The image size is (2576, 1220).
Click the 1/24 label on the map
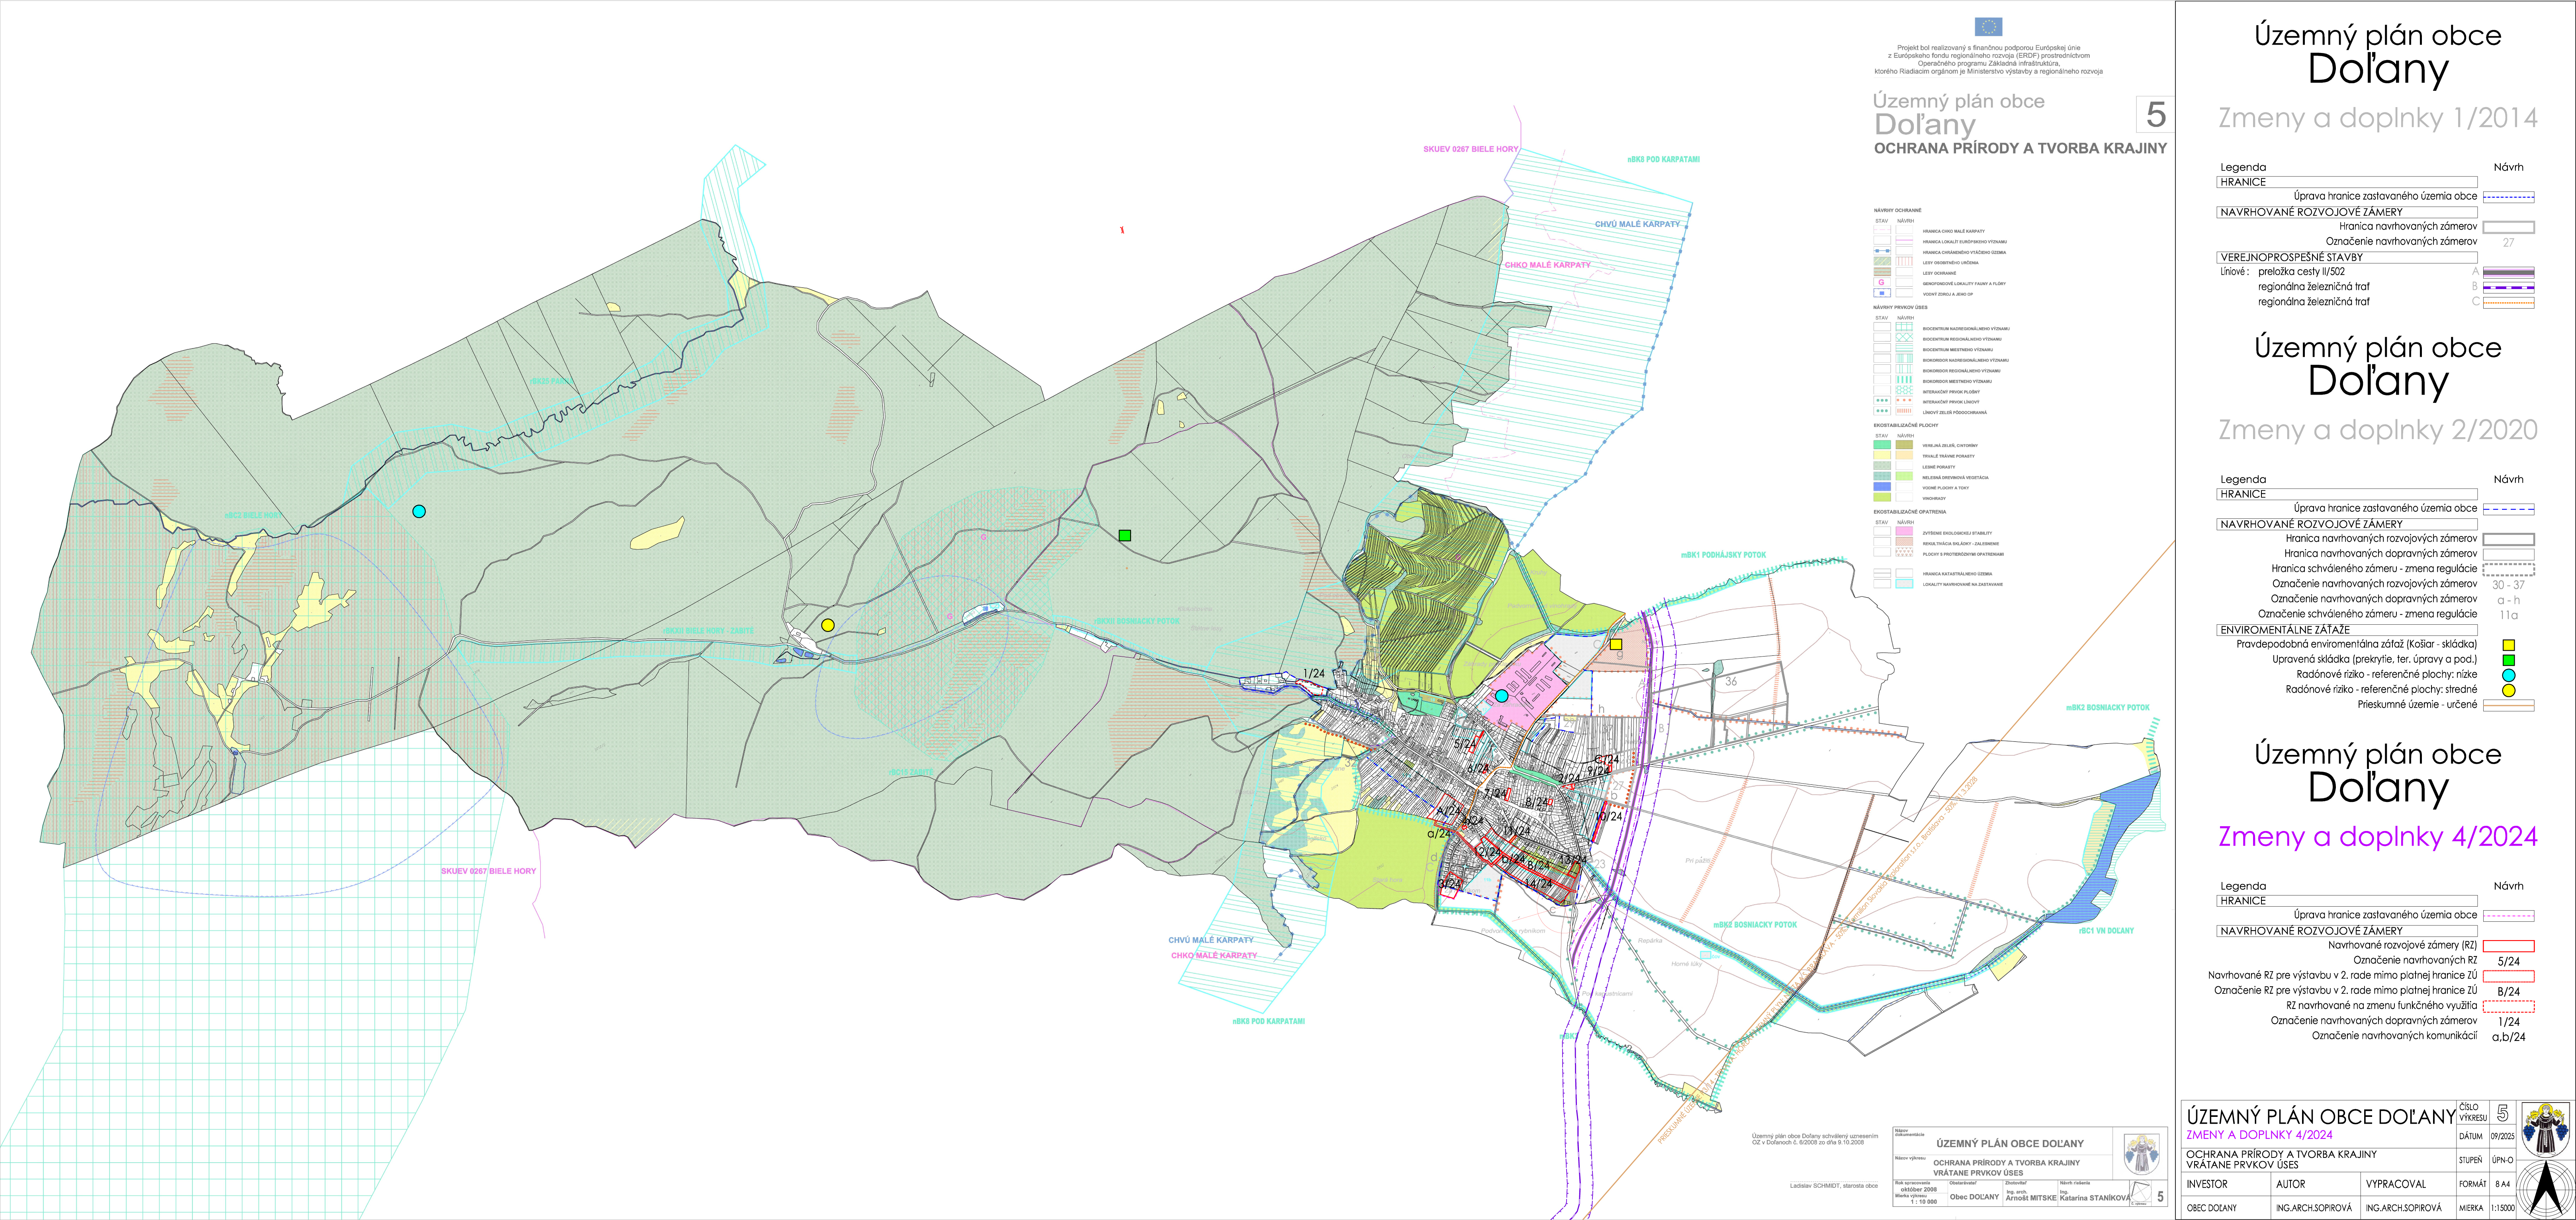[1314, 673]
